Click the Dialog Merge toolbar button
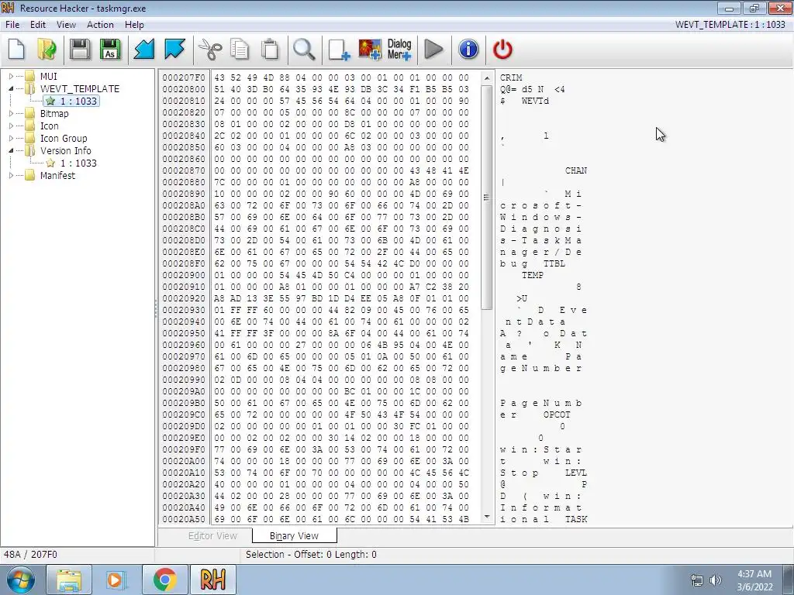794x595 pixels. click(x=399, y=50)
